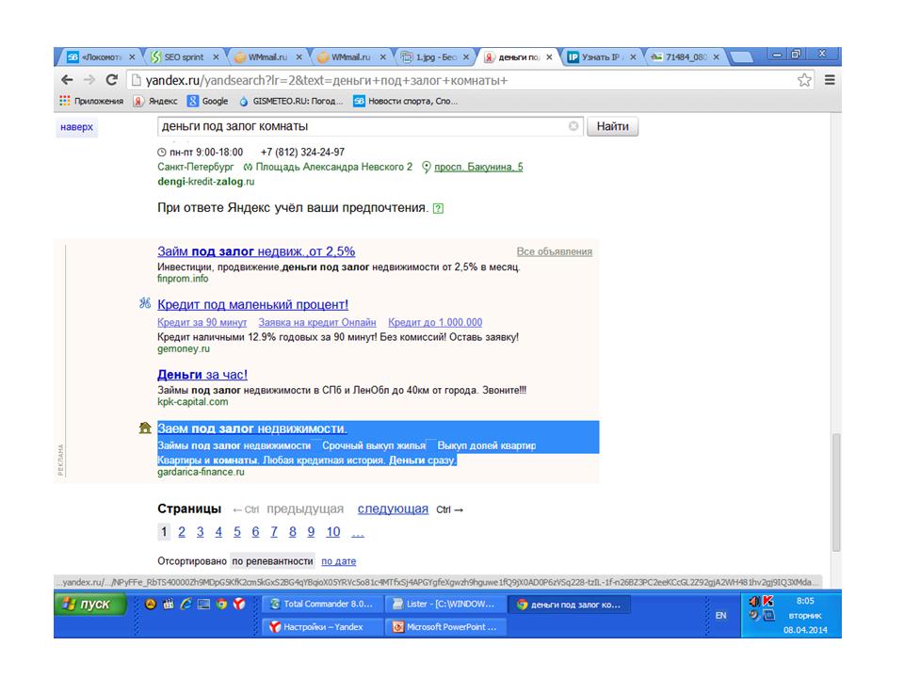This screenshot has width=904, height=678.
Task: Go to results page 2
Action: click(x=182, y=531)
